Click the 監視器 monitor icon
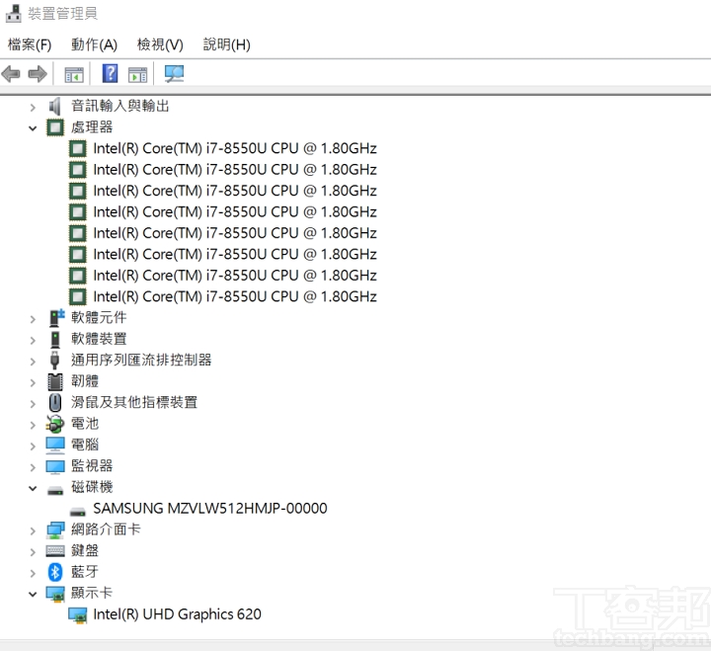The image size is (711, 651). click(x=55, y=466)
